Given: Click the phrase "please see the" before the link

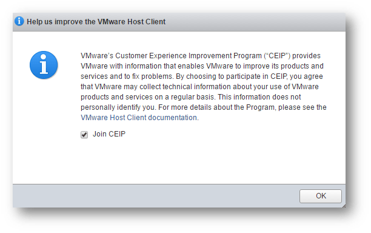Looking at the screenshot, I should (x=302, y=107).
